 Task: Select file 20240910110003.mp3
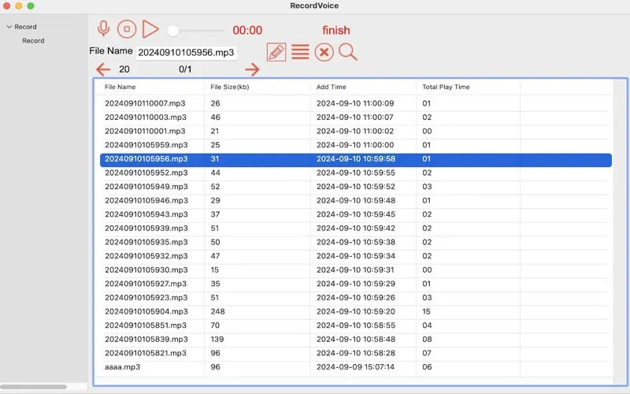click(146, 117)
